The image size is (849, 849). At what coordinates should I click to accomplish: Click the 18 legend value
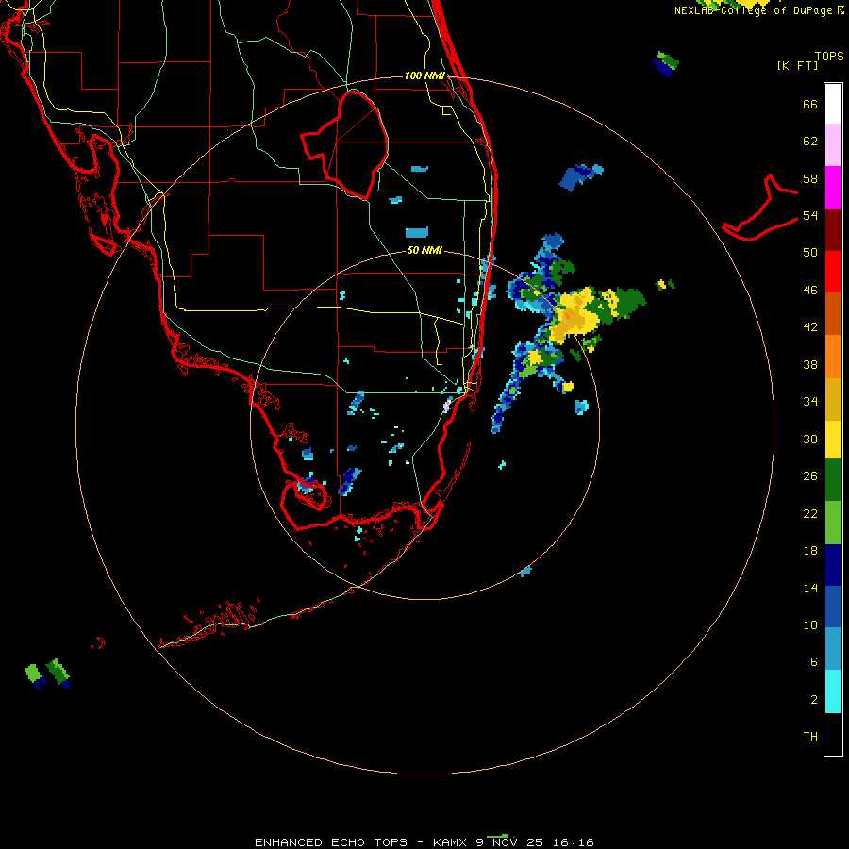(x=810, y=551)
